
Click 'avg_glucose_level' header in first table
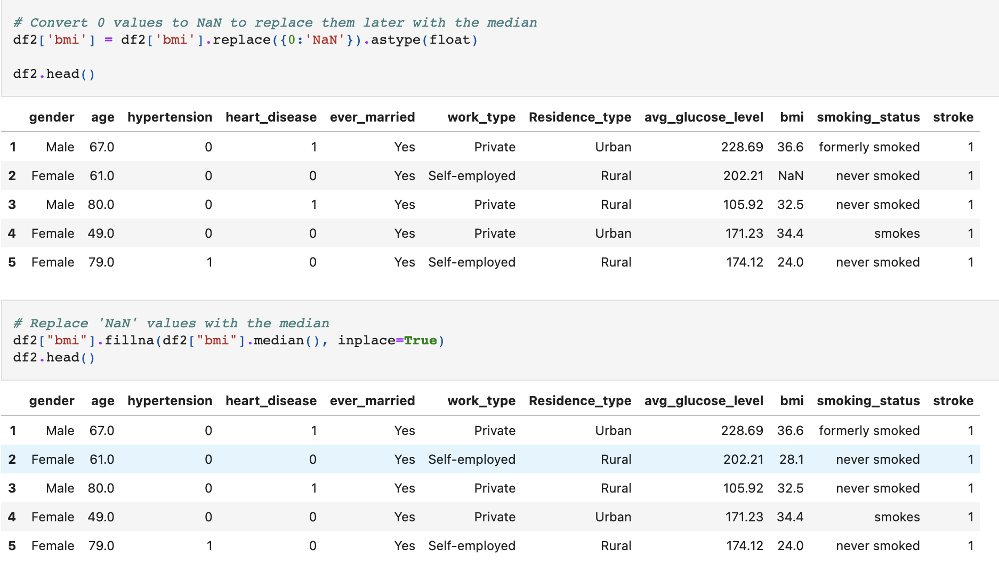coord(704,117)
